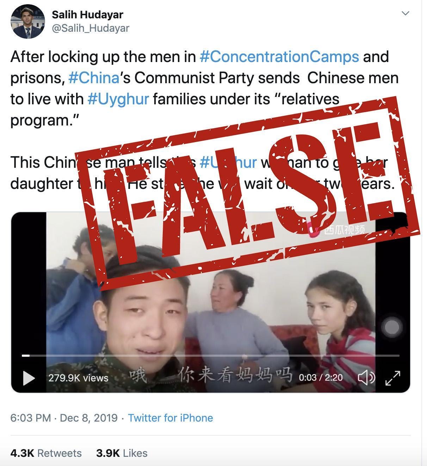Screen dimensions: 427x466
Task: Open the tweet options chevron menu
Action: [x=406, y=13]
